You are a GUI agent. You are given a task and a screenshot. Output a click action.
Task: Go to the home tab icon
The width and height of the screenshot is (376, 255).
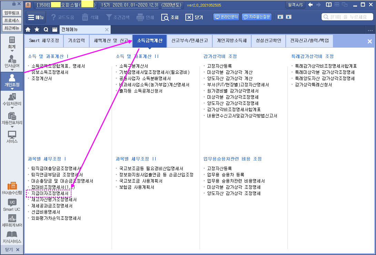[x=28, y=30]
